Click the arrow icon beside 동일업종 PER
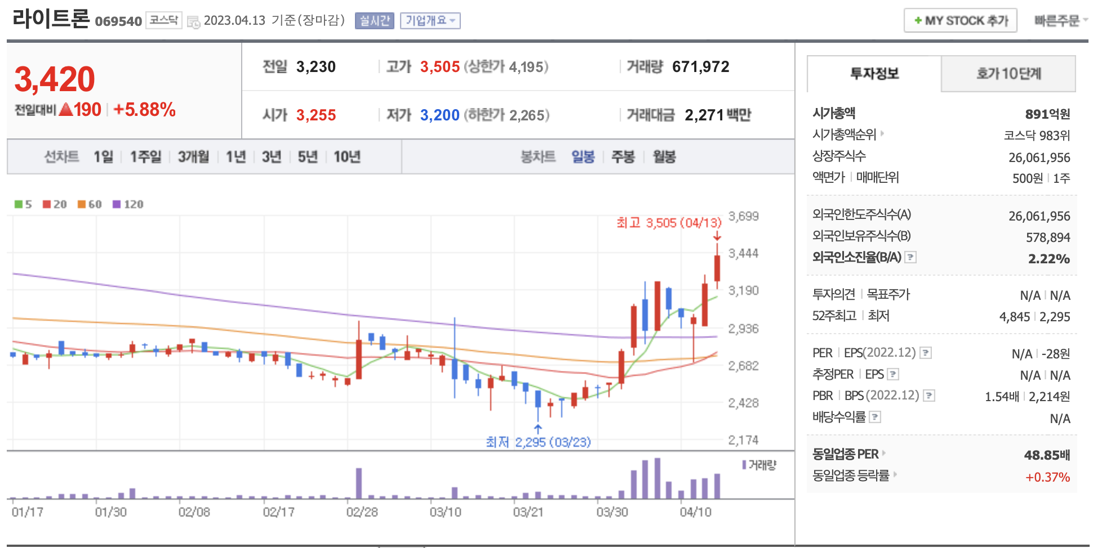Viewport: 1093px width, 548px height. click(885, 453)
